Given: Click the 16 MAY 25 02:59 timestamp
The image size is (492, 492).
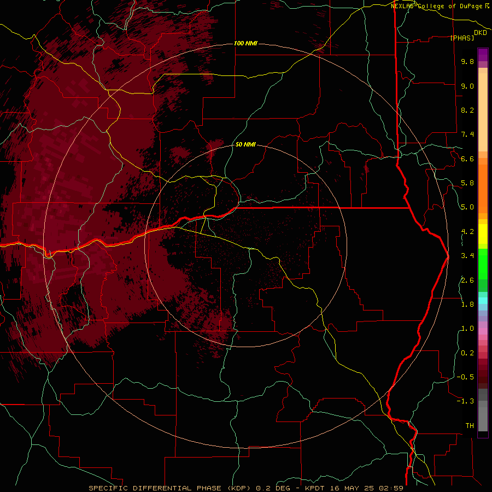Looking at the screenshot, I should tap(366, 488).
